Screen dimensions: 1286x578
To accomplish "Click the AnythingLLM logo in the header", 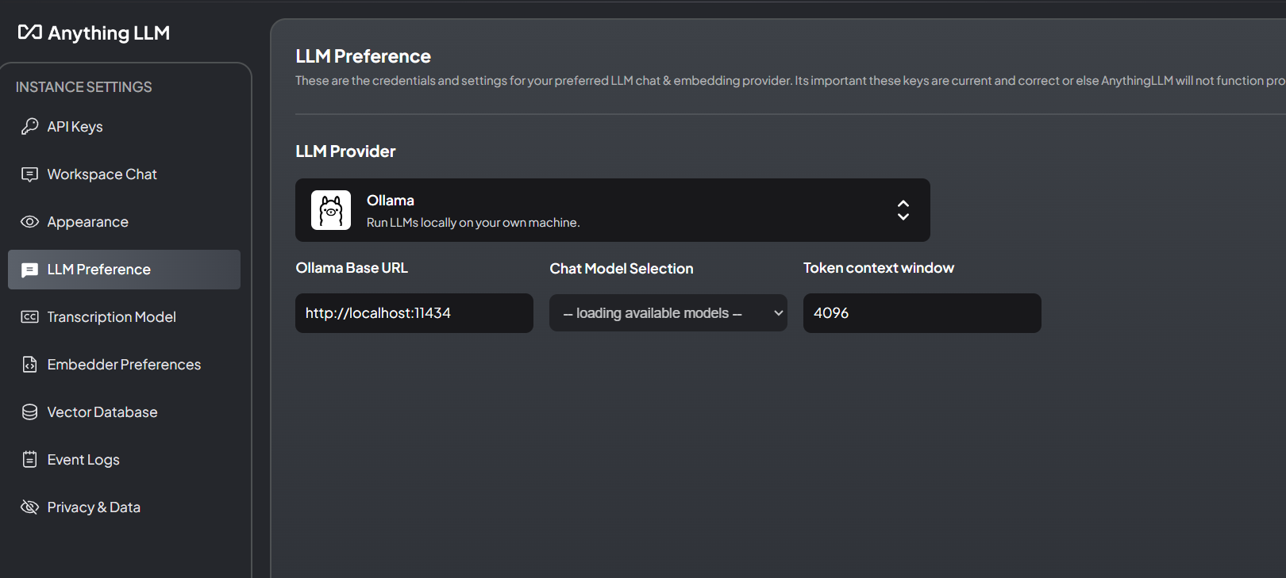I will click(94, 33).
